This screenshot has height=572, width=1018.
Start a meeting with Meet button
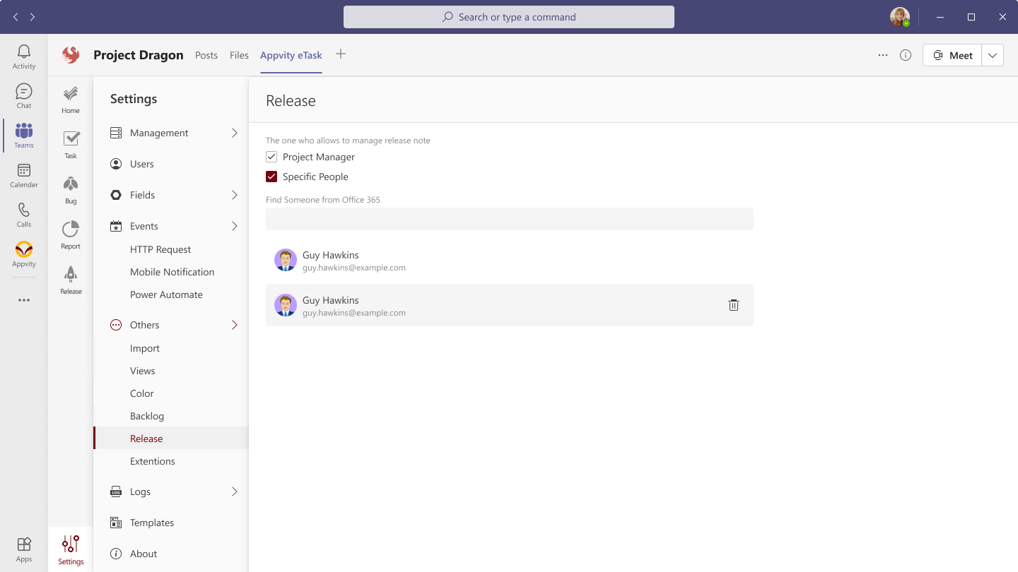[x=952, y=55]
